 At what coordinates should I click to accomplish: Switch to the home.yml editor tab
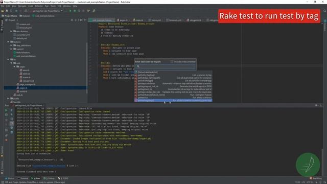[156, 20]
